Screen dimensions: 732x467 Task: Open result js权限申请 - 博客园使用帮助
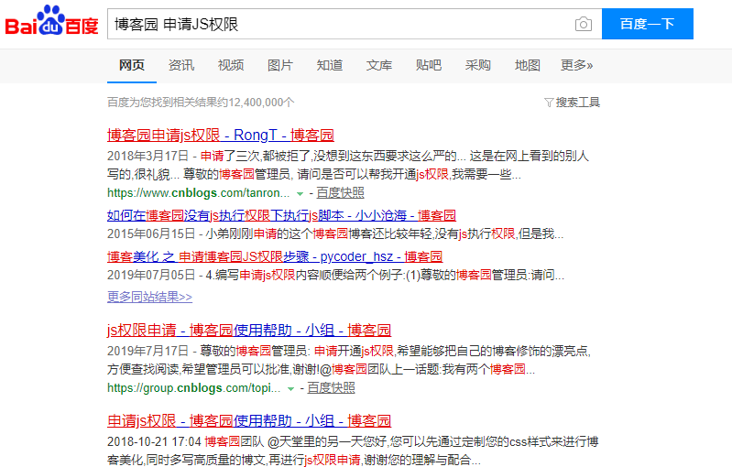(249, 331)
